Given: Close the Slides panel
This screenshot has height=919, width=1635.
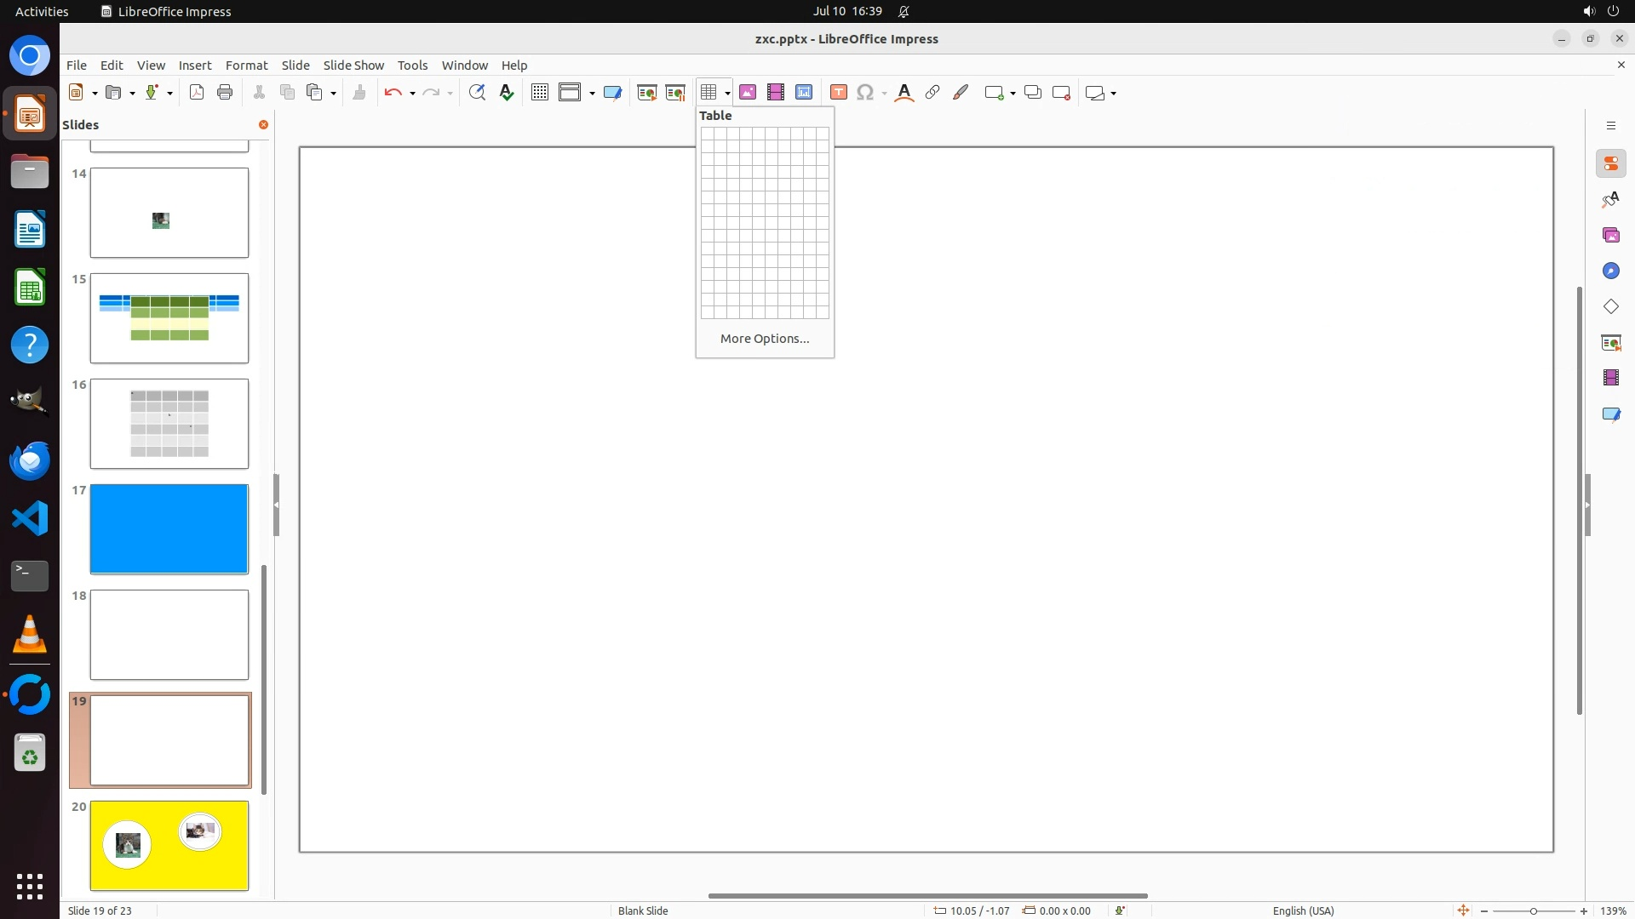Looking at the screenshot, I should click(263, 125).
